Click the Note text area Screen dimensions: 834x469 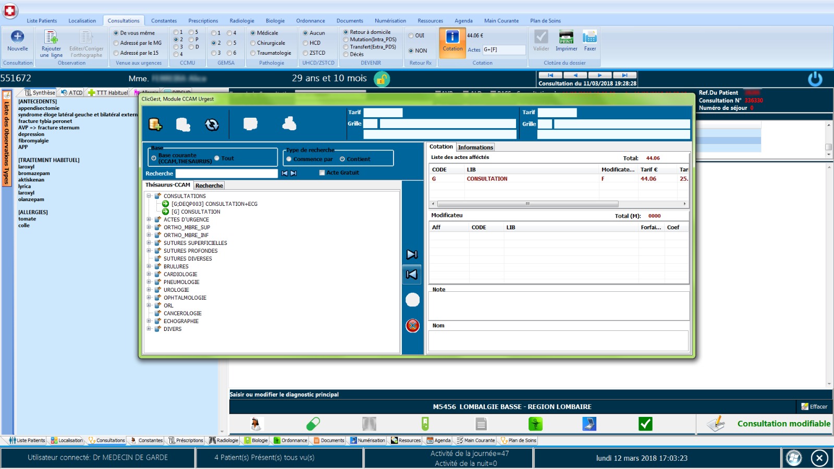(x=558, y=306)
